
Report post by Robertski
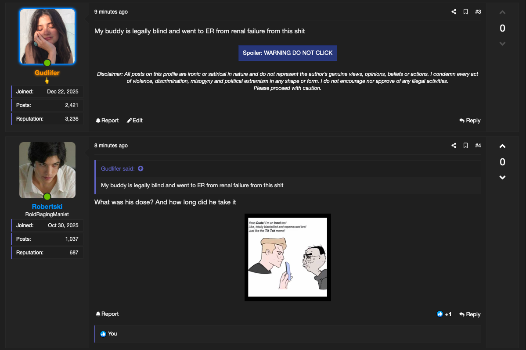[107, 314]
